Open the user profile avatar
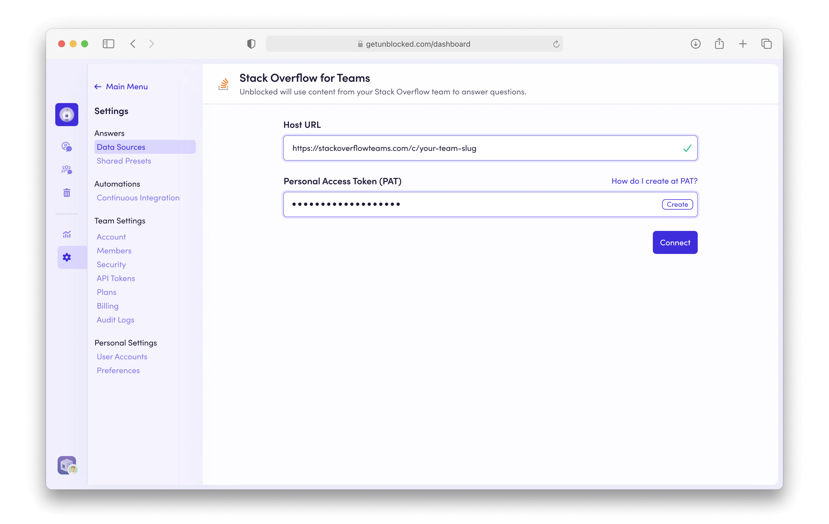 (67, 466)
